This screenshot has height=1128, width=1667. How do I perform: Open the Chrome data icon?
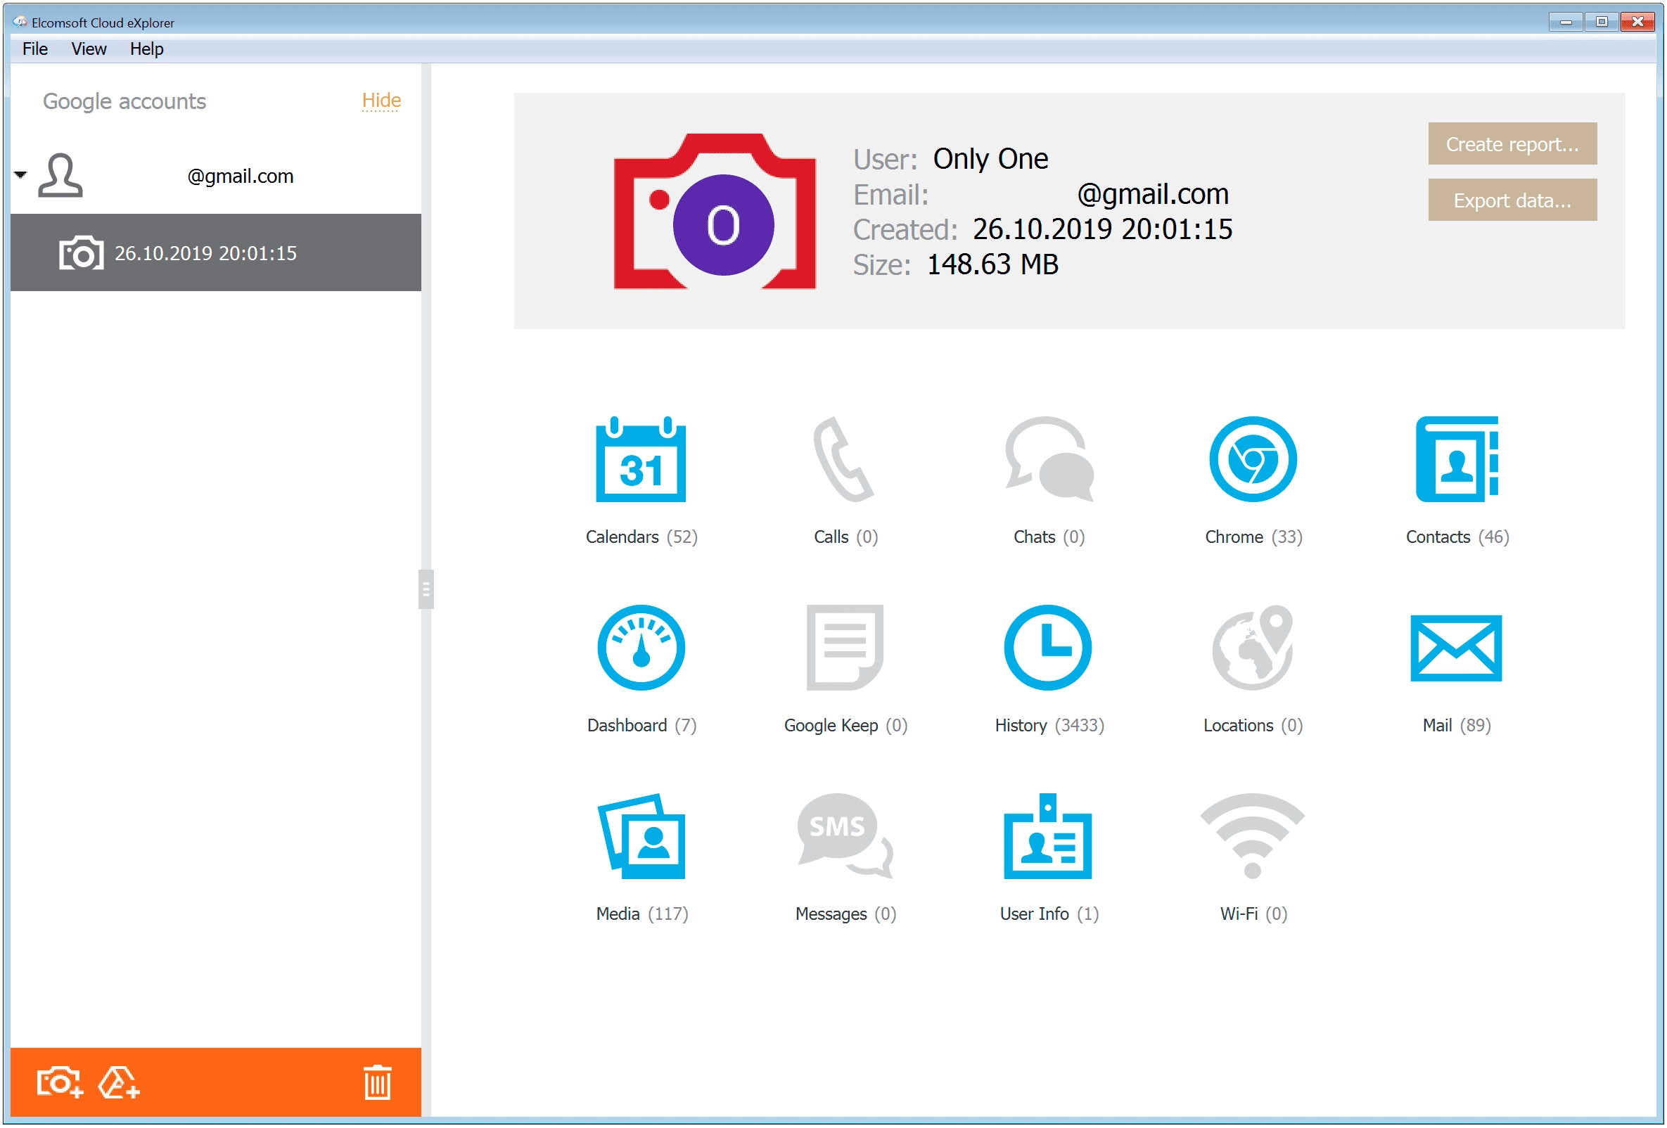coord(1253,459)
